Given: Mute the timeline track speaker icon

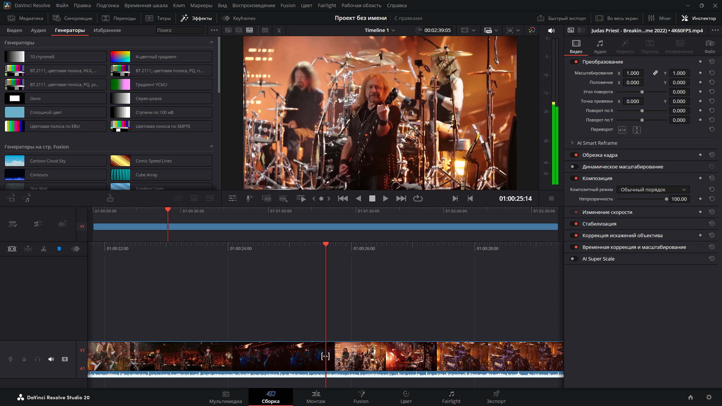Looking at the screenshot, I should (51, 359).
